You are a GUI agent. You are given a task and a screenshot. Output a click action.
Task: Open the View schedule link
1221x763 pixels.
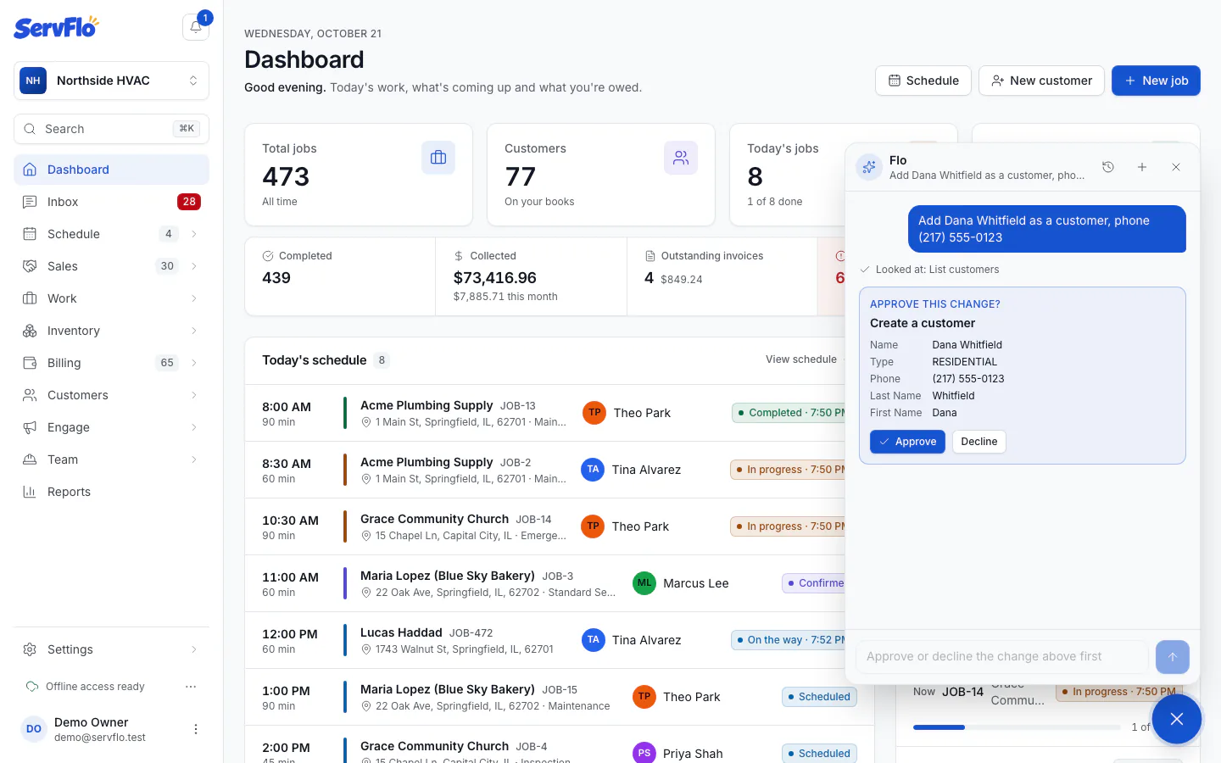pyautogui.click(x=801, y=359)
